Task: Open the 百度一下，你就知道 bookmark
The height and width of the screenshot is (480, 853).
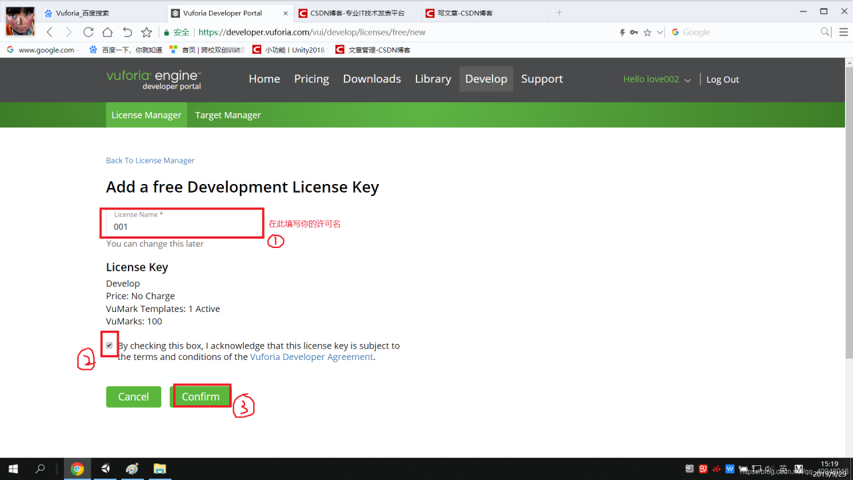Action: [x=125, y=50]
